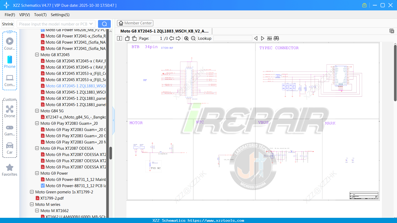
Task: Select highlighted Moto G8 XT2045-1 ZQL1883_WSCH file
Action: [x=76, y=86]
